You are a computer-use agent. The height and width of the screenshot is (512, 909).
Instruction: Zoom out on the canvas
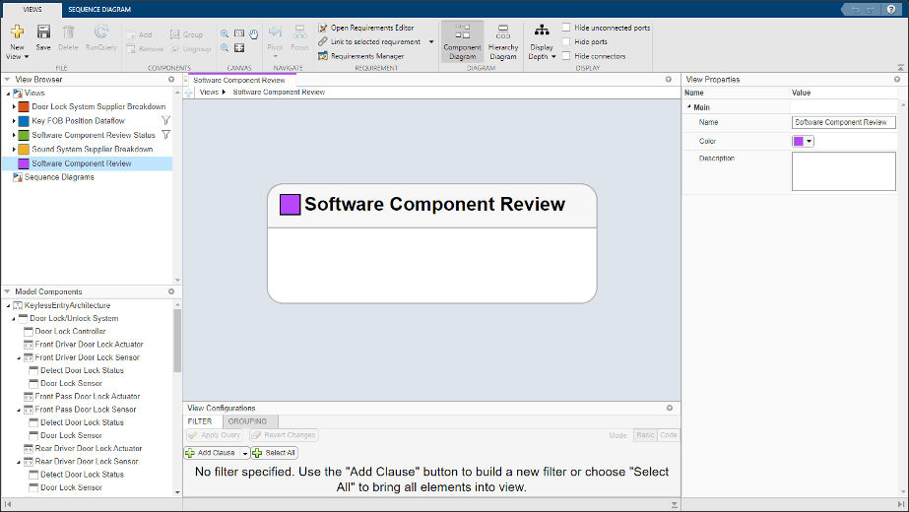[225, 48]
